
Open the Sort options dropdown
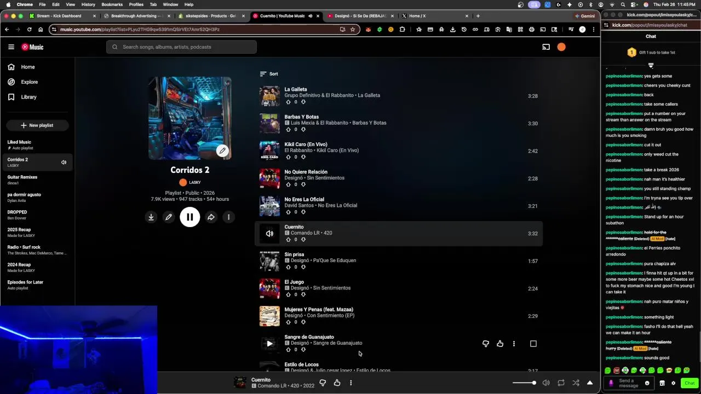(x=269, y=74)
